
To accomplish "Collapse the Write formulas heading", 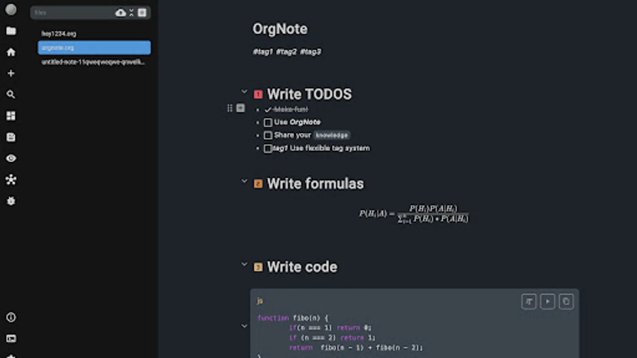I will pos(244,181).
